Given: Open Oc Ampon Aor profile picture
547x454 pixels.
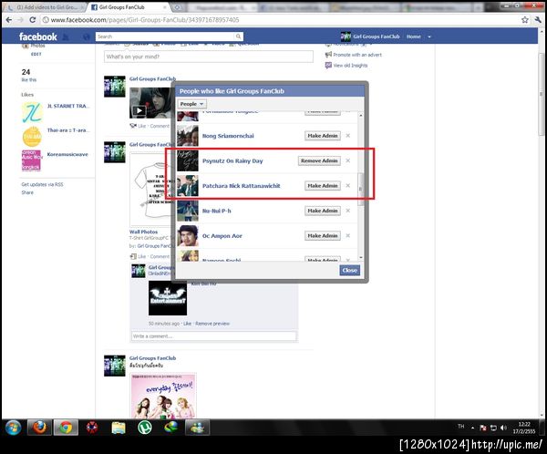Looking at the screenshot, I should point(188,236).
